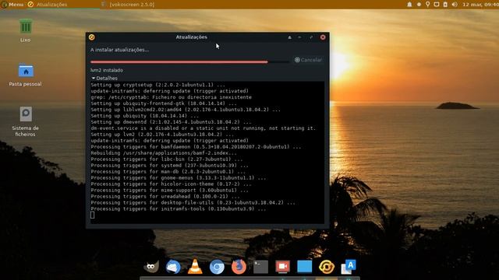Open Firefox from the dock
Image resolution: width=499 pixels, height=280 pixels.
[239, 267]
